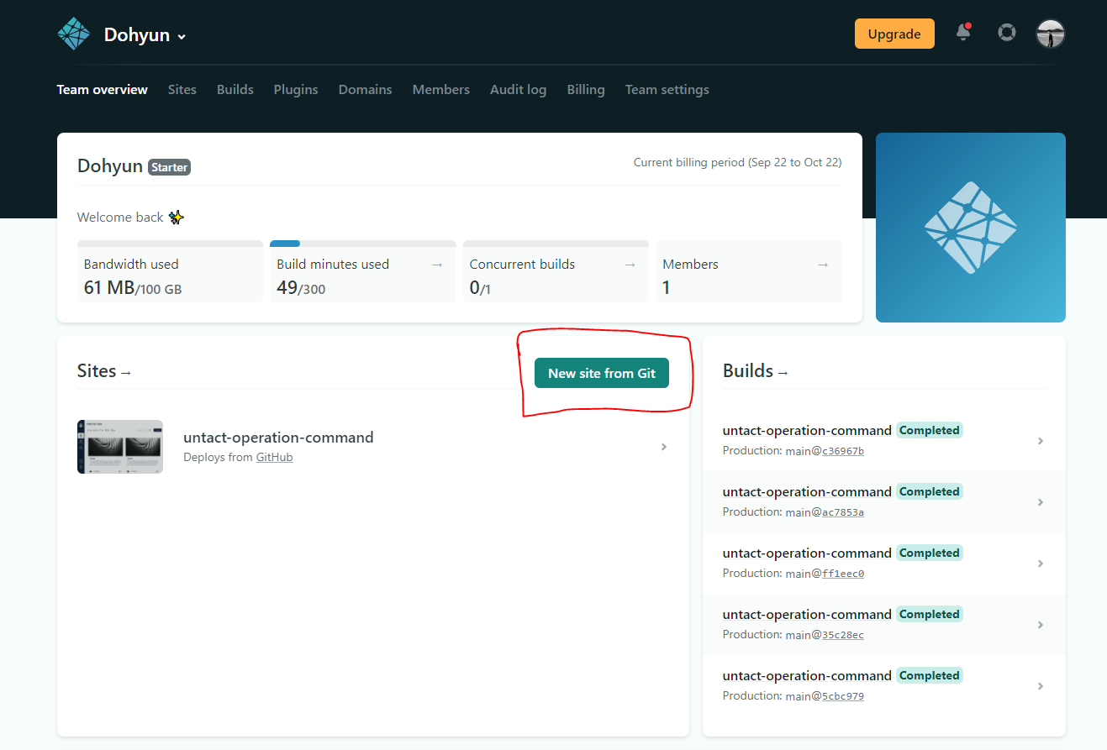The width and height of the screenshot is (1107, 750).
Task: Open the Build minutes used arrow
Action: (x=437, y=265)
